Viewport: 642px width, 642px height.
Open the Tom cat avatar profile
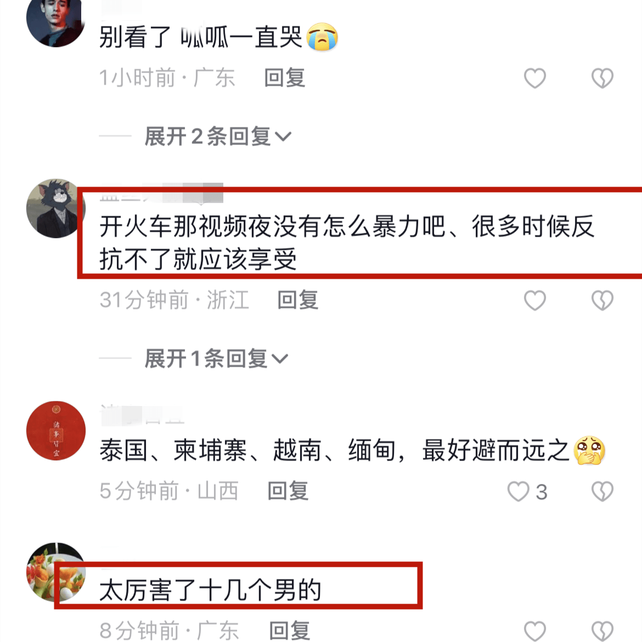55,209
